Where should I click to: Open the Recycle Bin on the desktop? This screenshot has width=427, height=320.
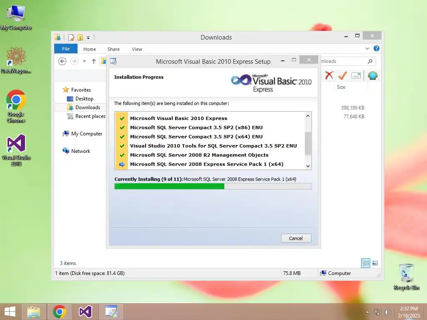tap(406, 277)
